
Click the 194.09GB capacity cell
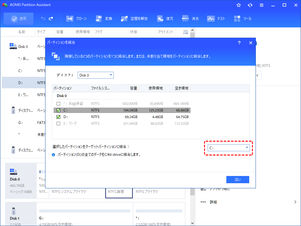coord(130,110)
